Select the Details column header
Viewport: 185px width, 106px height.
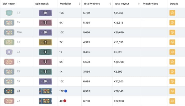pos(174,4)
